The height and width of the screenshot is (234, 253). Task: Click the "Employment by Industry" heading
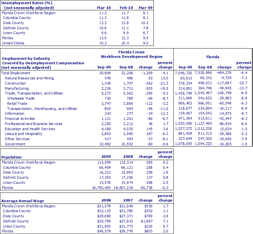tap(26, 59)
